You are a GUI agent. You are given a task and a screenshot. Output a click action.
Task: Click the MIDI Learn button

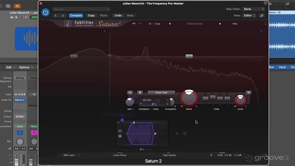(69, 155)
